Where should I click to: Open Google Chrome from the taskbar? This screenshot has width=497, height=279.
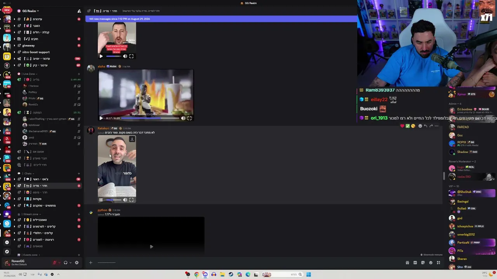(196, 274)
